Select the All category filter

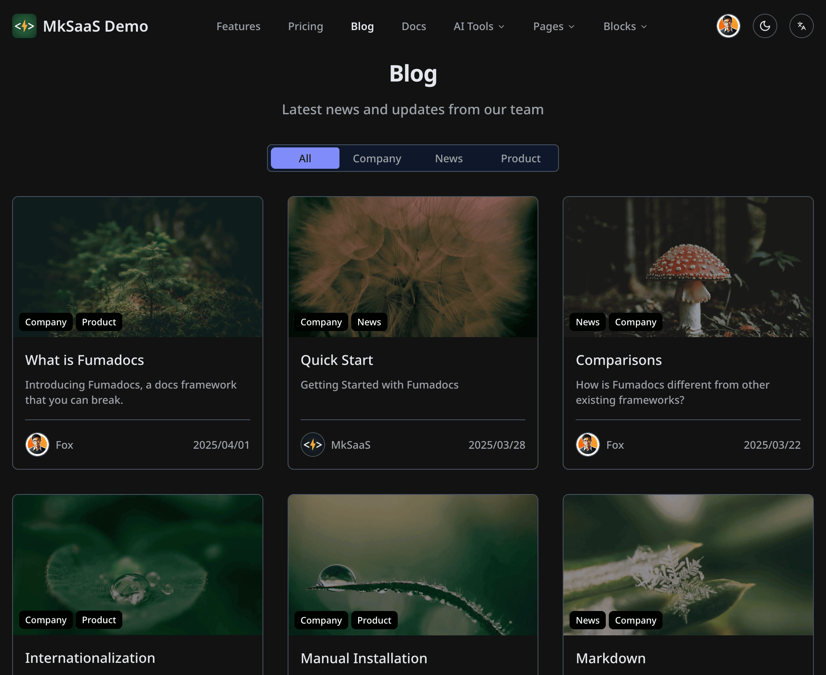click(x=305, y=158)
